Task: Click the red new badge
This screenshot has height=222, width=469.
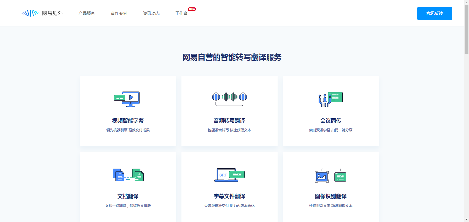Action: [192, 9]
